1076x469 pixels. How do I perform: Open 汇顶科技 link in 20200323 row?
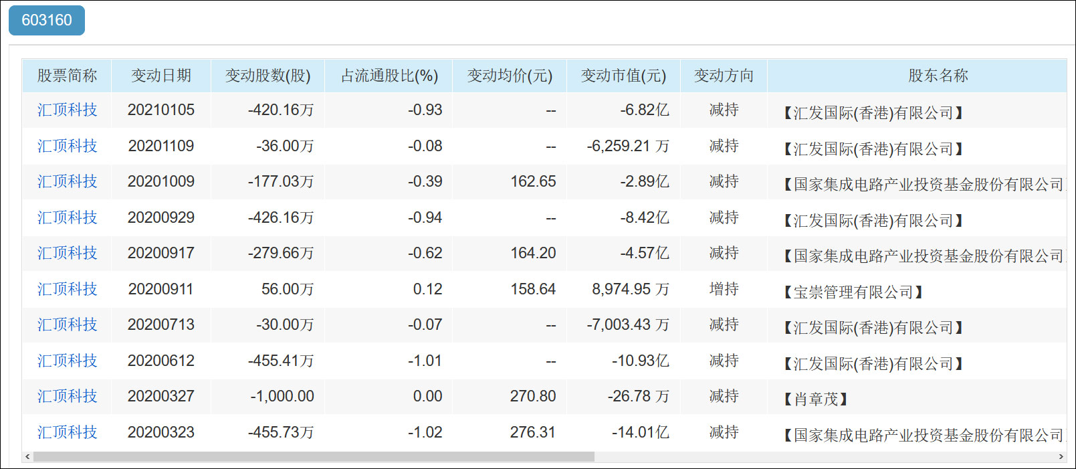pyautogui.click(x=67, y=432)
